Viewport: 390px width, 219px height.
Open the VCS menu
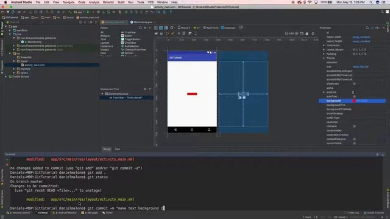(x=151, y=2)
